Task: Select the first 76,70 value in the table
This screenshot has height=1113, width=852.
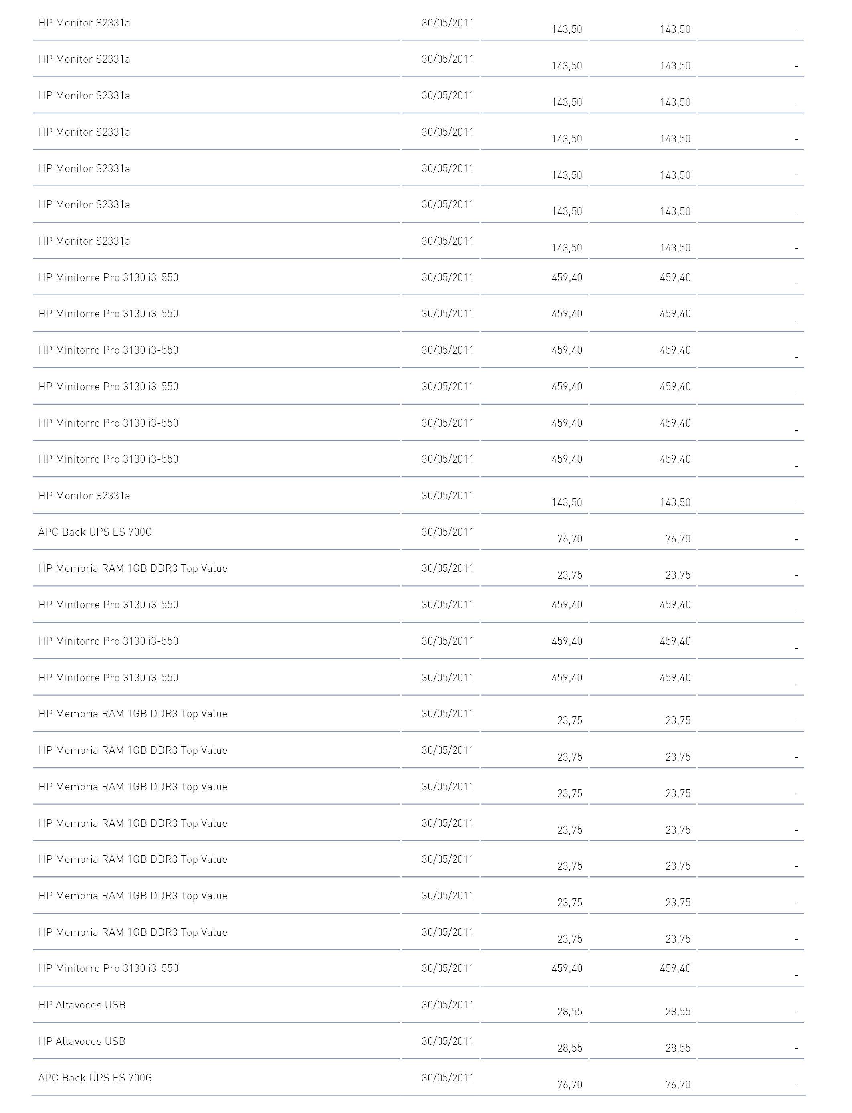Action: 569,539
